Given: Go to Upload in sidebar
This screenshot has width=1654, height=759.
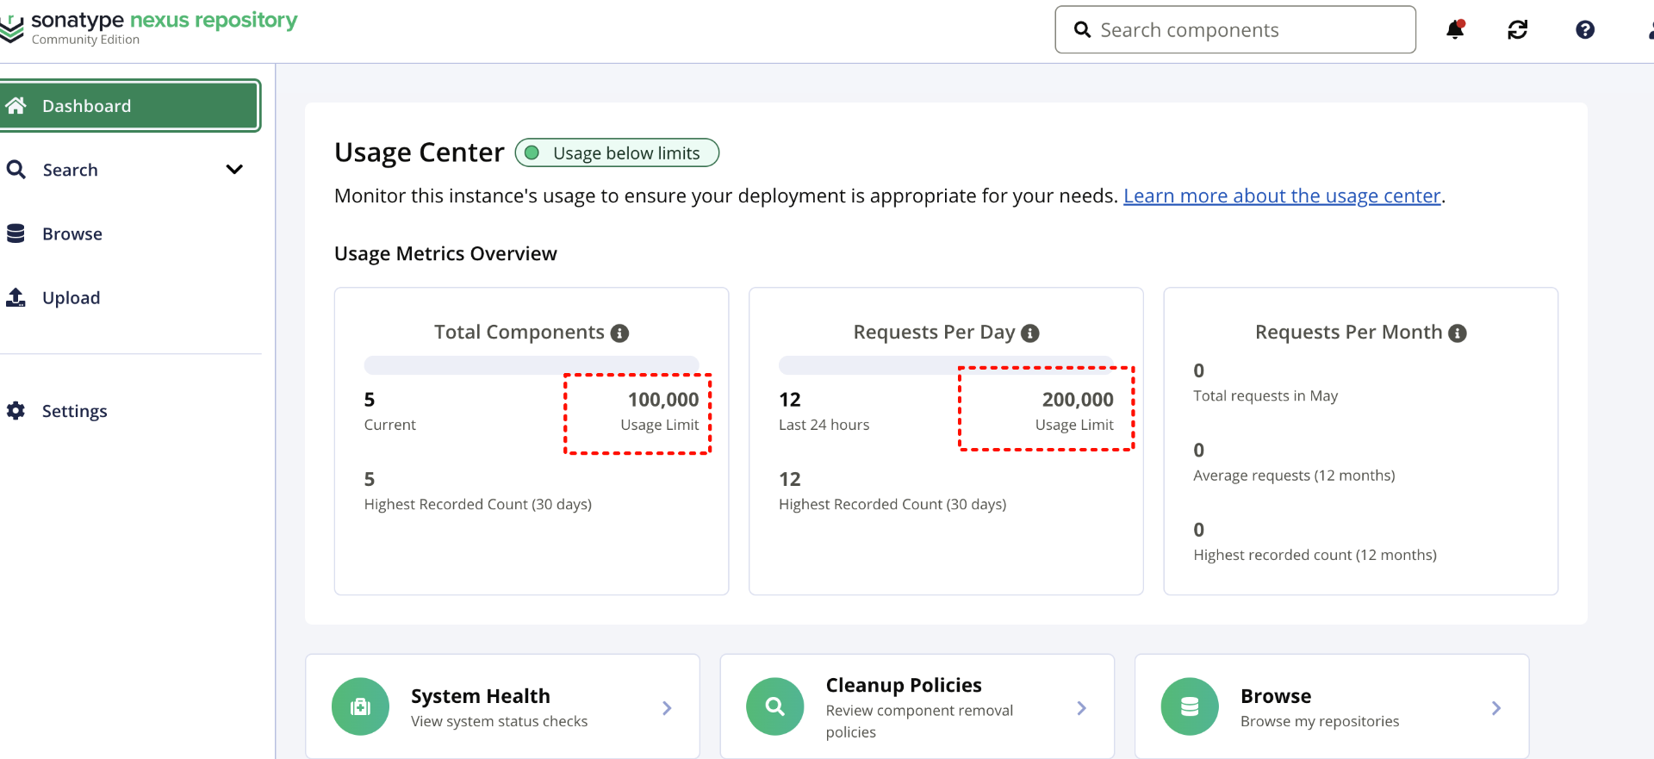Looking at the screenshot, I should (x=71, y=298).
